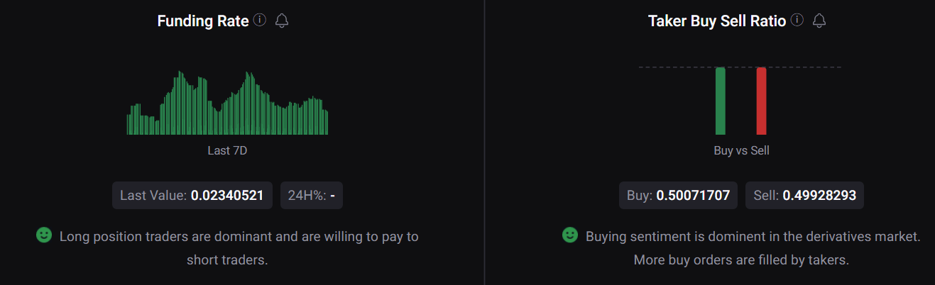935x285 pixels.
Task: Select the Sell 0.49928293 badge
Action: (x=804, y=196)
